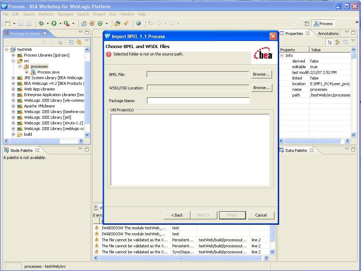Open the Properties view menu arrow

coord(353,41)
